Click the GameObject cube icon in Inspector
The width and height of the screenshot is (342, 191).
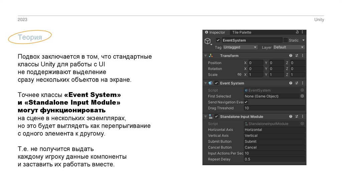(x=208, y=41)
